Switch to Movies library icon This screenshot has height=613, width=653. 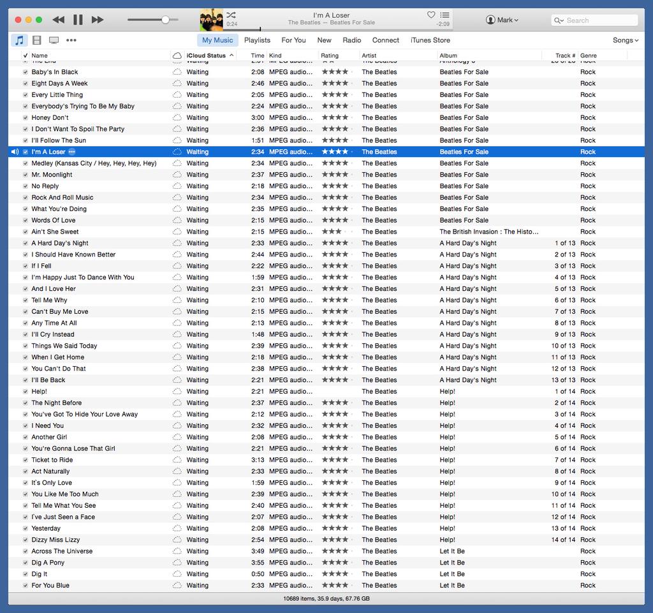coord(36,40)
